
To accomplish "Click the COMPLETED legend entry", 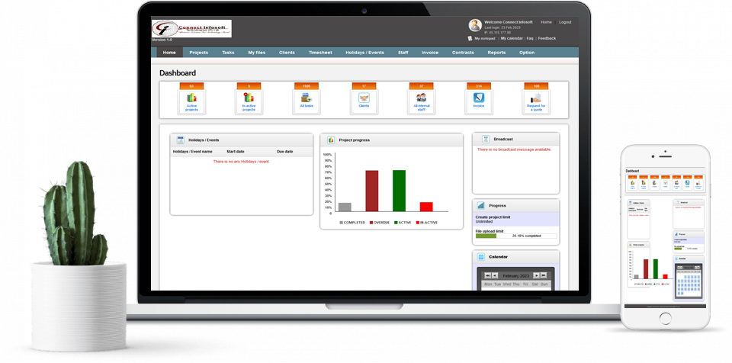I will (x=352, y=223).
